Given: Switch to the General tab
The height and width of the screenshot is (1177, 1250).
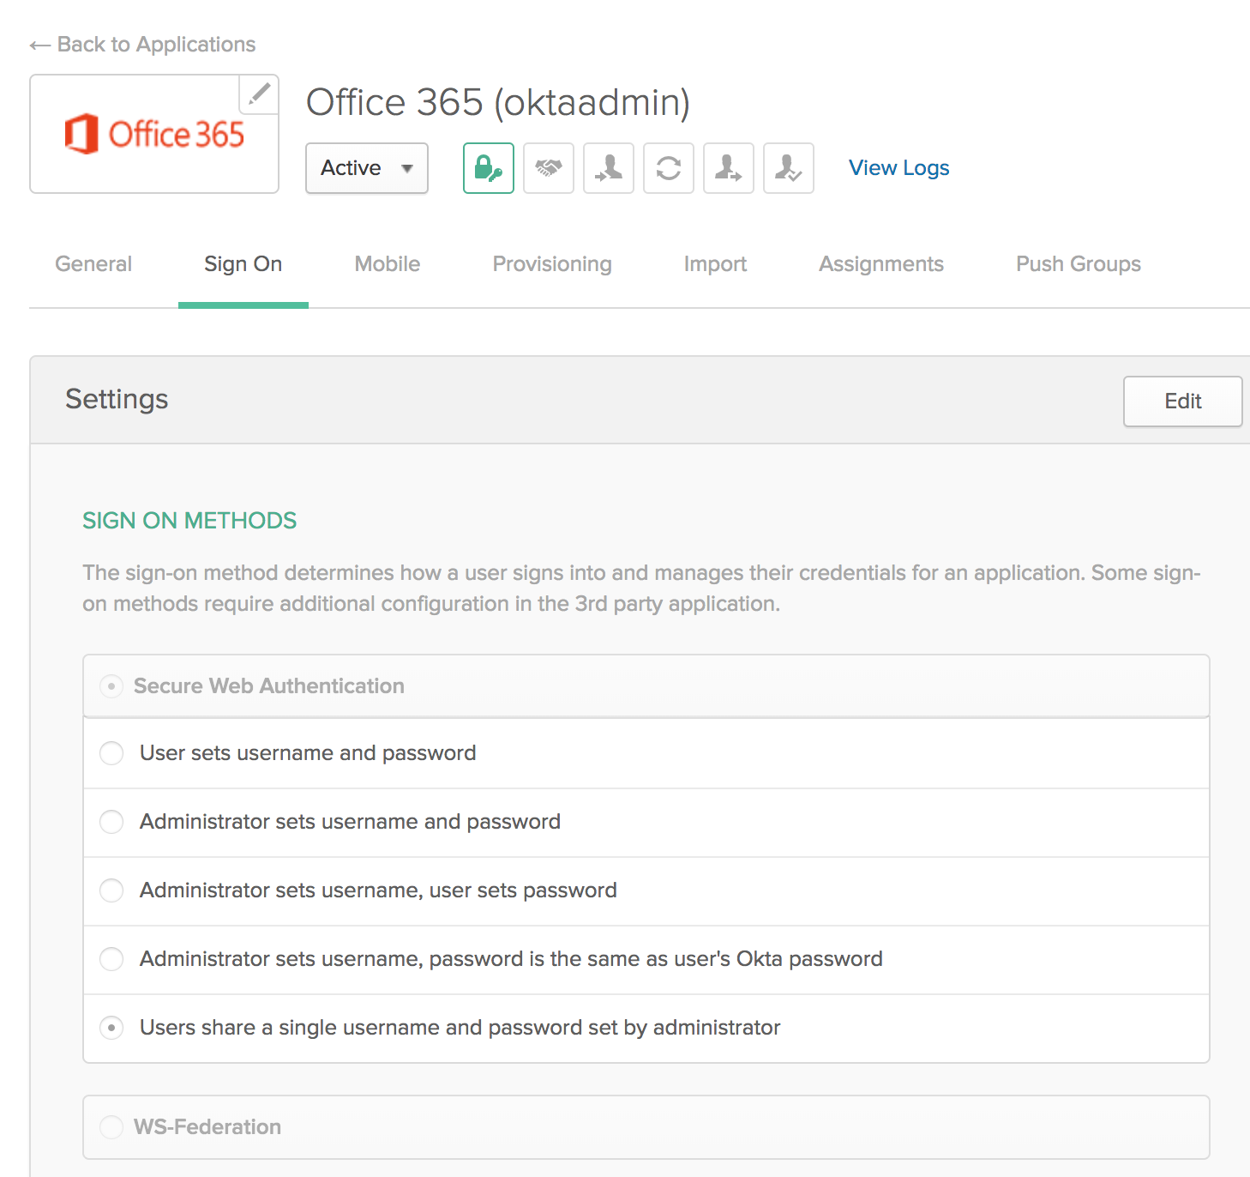Looking at the screenshot, I should pos(93,264).
